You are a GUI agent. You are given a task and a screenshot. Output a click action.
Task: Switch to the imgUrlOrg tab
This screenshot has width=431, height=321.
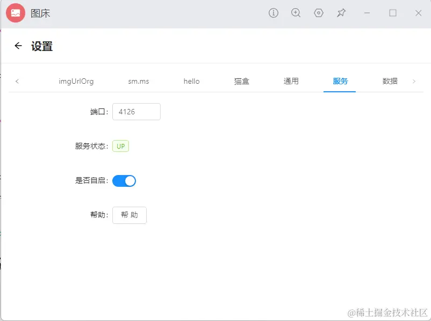76,81
